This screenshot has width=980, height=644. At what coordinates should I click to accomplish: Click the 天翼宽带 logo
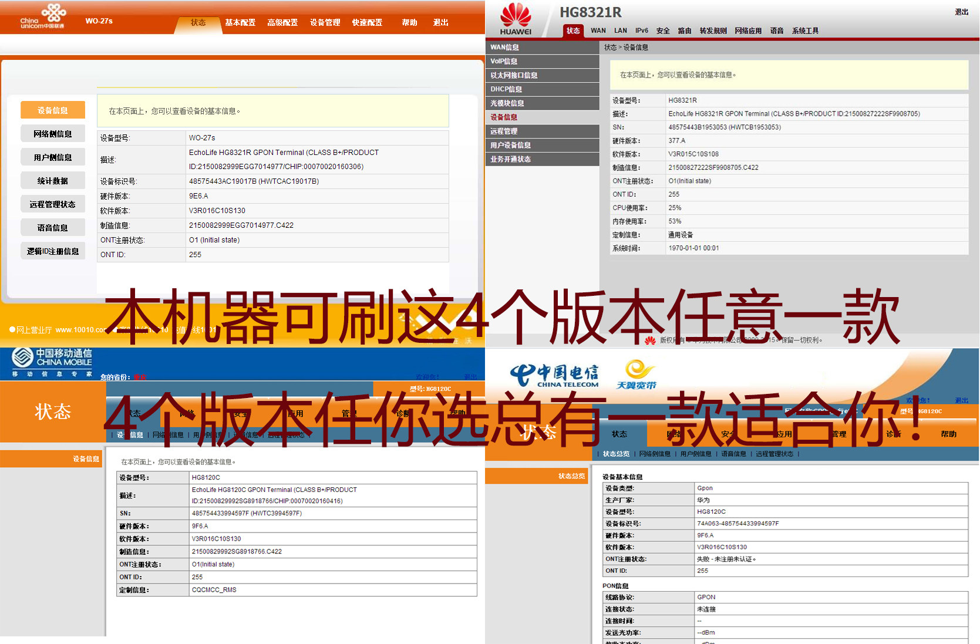click(637, 375)
